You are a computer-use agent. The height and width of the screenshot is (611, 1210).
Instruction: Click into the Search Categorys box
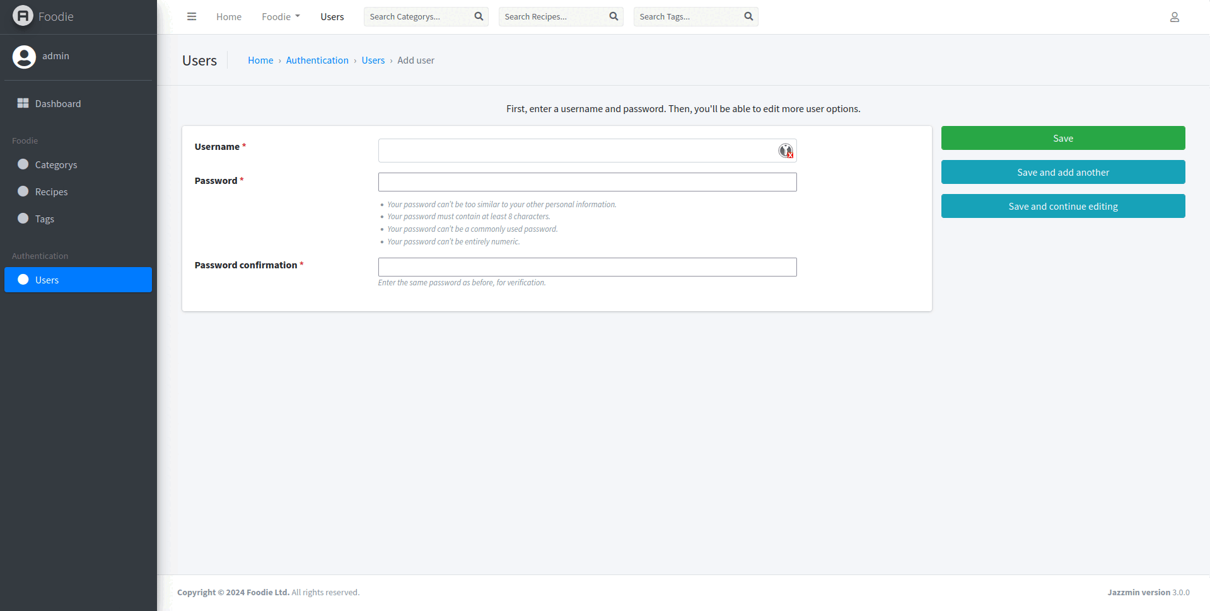click(417, 16)
